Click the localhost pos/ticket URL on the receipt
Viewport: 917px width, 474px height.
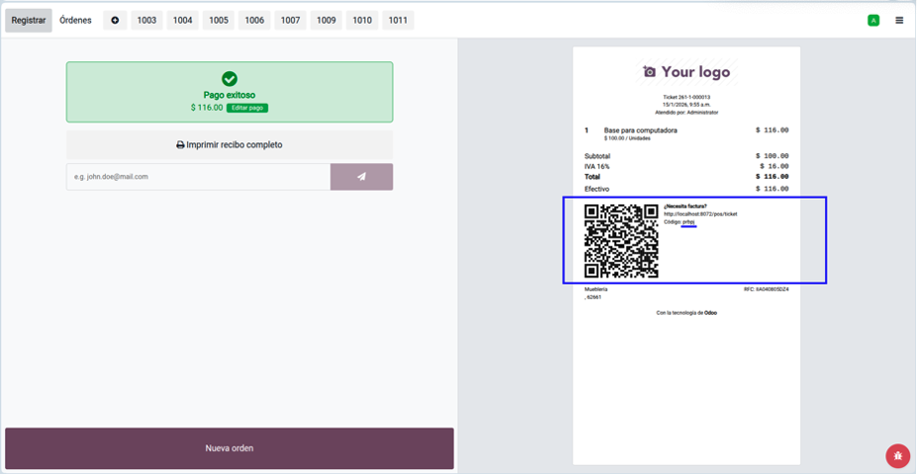click(700, 214)
